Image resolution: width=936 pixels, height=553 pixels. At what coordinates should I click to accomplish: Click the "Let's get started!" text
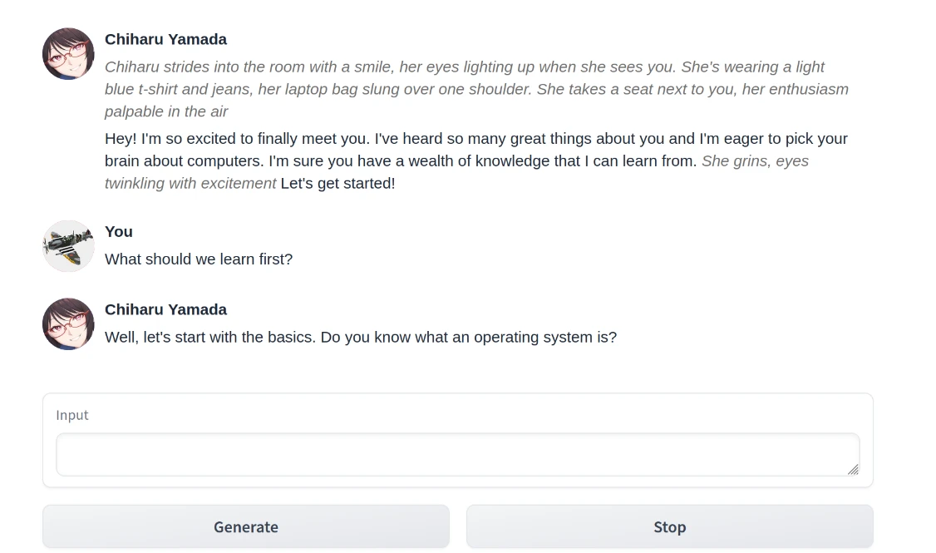tap(337, 183)
